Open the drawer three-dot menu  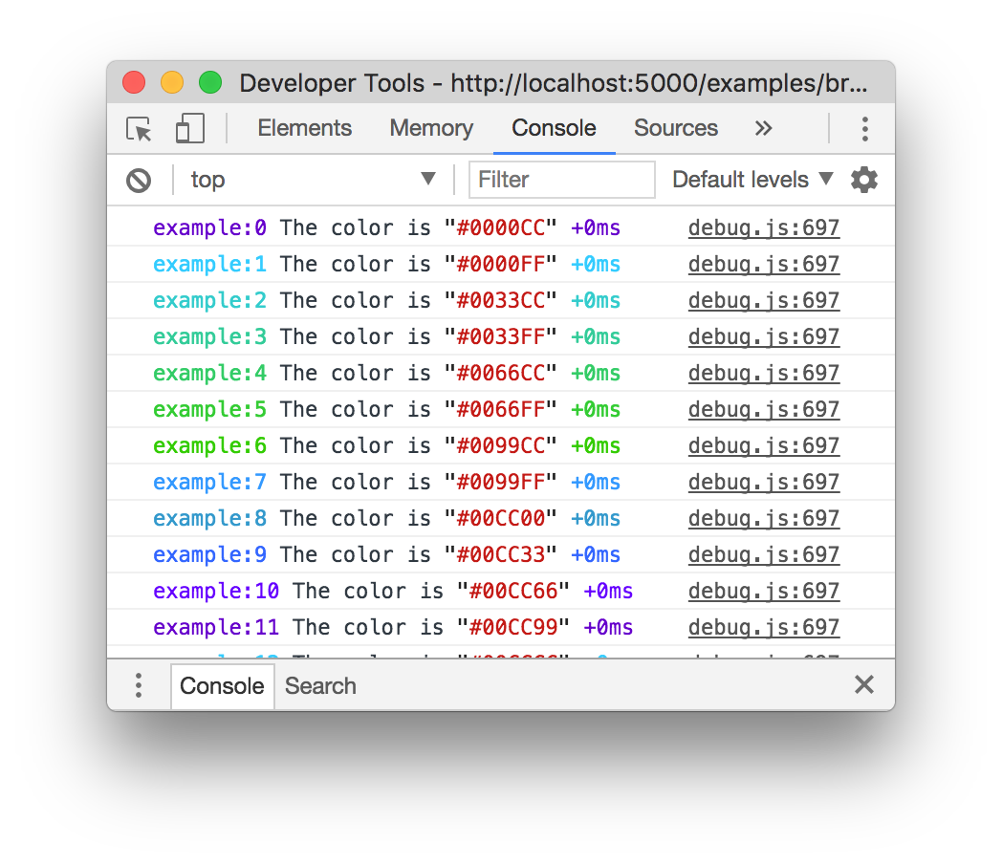[139, 686]
